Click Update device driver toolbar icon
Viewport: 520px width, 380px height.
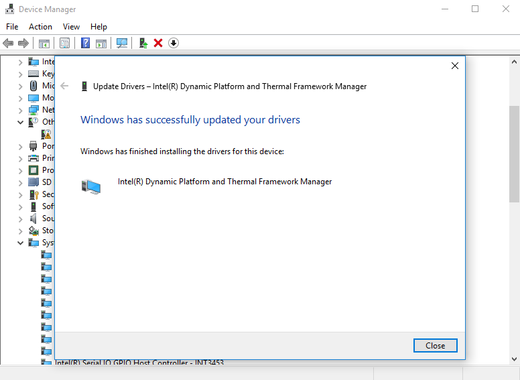[x=143, y=43]
